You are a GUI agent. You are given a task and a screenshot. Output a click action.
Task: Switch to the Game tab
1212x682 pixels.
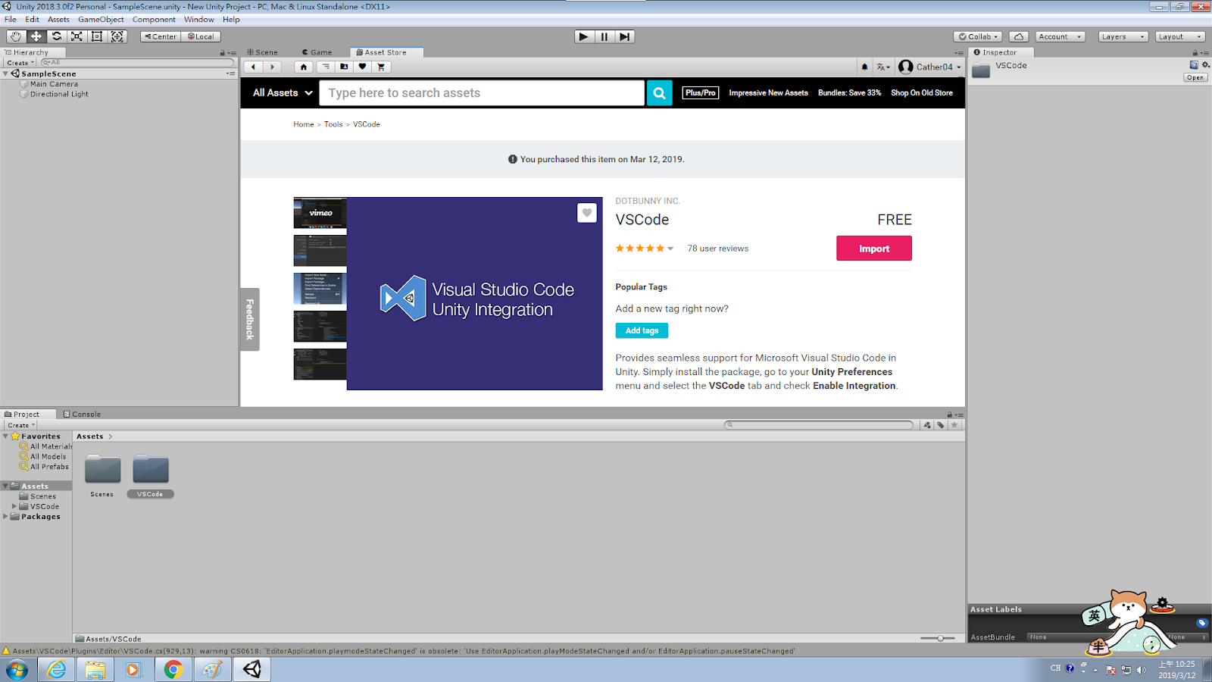pos(317,52)
